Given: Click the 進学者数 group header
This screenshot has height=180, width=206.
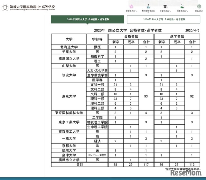Looking at the screenshot, I should pos(177,36).
